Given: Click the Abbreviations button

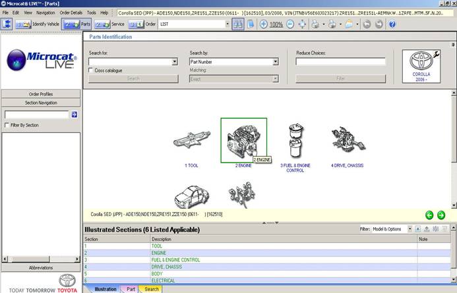Looking at the screenshot, I should coord(41,268).
